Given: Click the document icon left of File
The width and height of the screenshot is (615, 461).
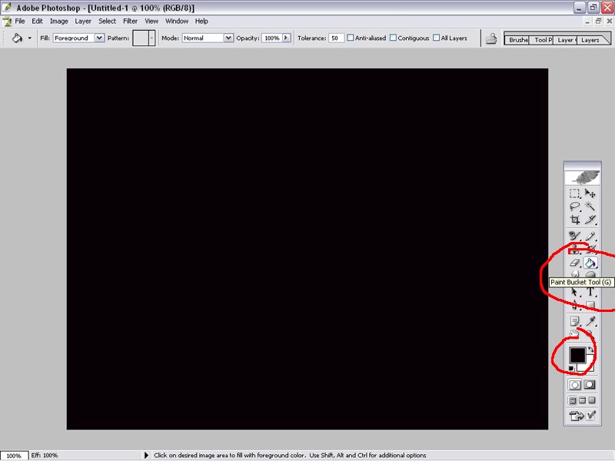Looking at the screenshot, I should pyautogui.click(x=7, y=22).
